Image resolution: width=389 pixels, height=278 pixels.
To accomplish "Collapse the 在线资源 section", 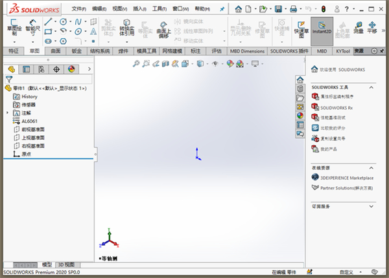I will [x=371, y=166].
